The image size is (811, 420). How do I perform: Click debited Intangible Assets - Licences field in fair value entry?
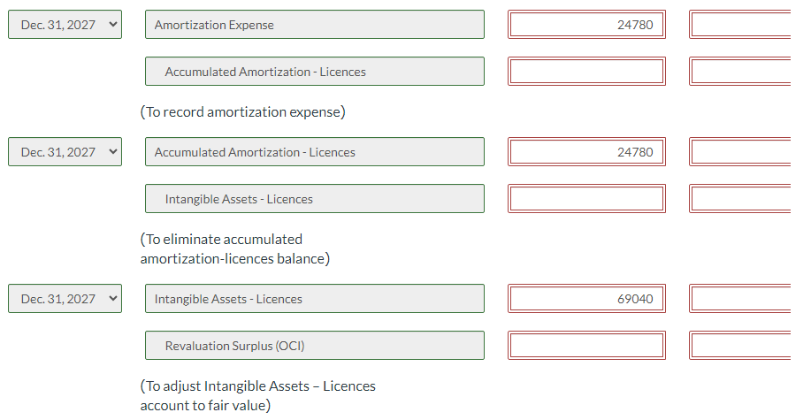click(315, 299)
